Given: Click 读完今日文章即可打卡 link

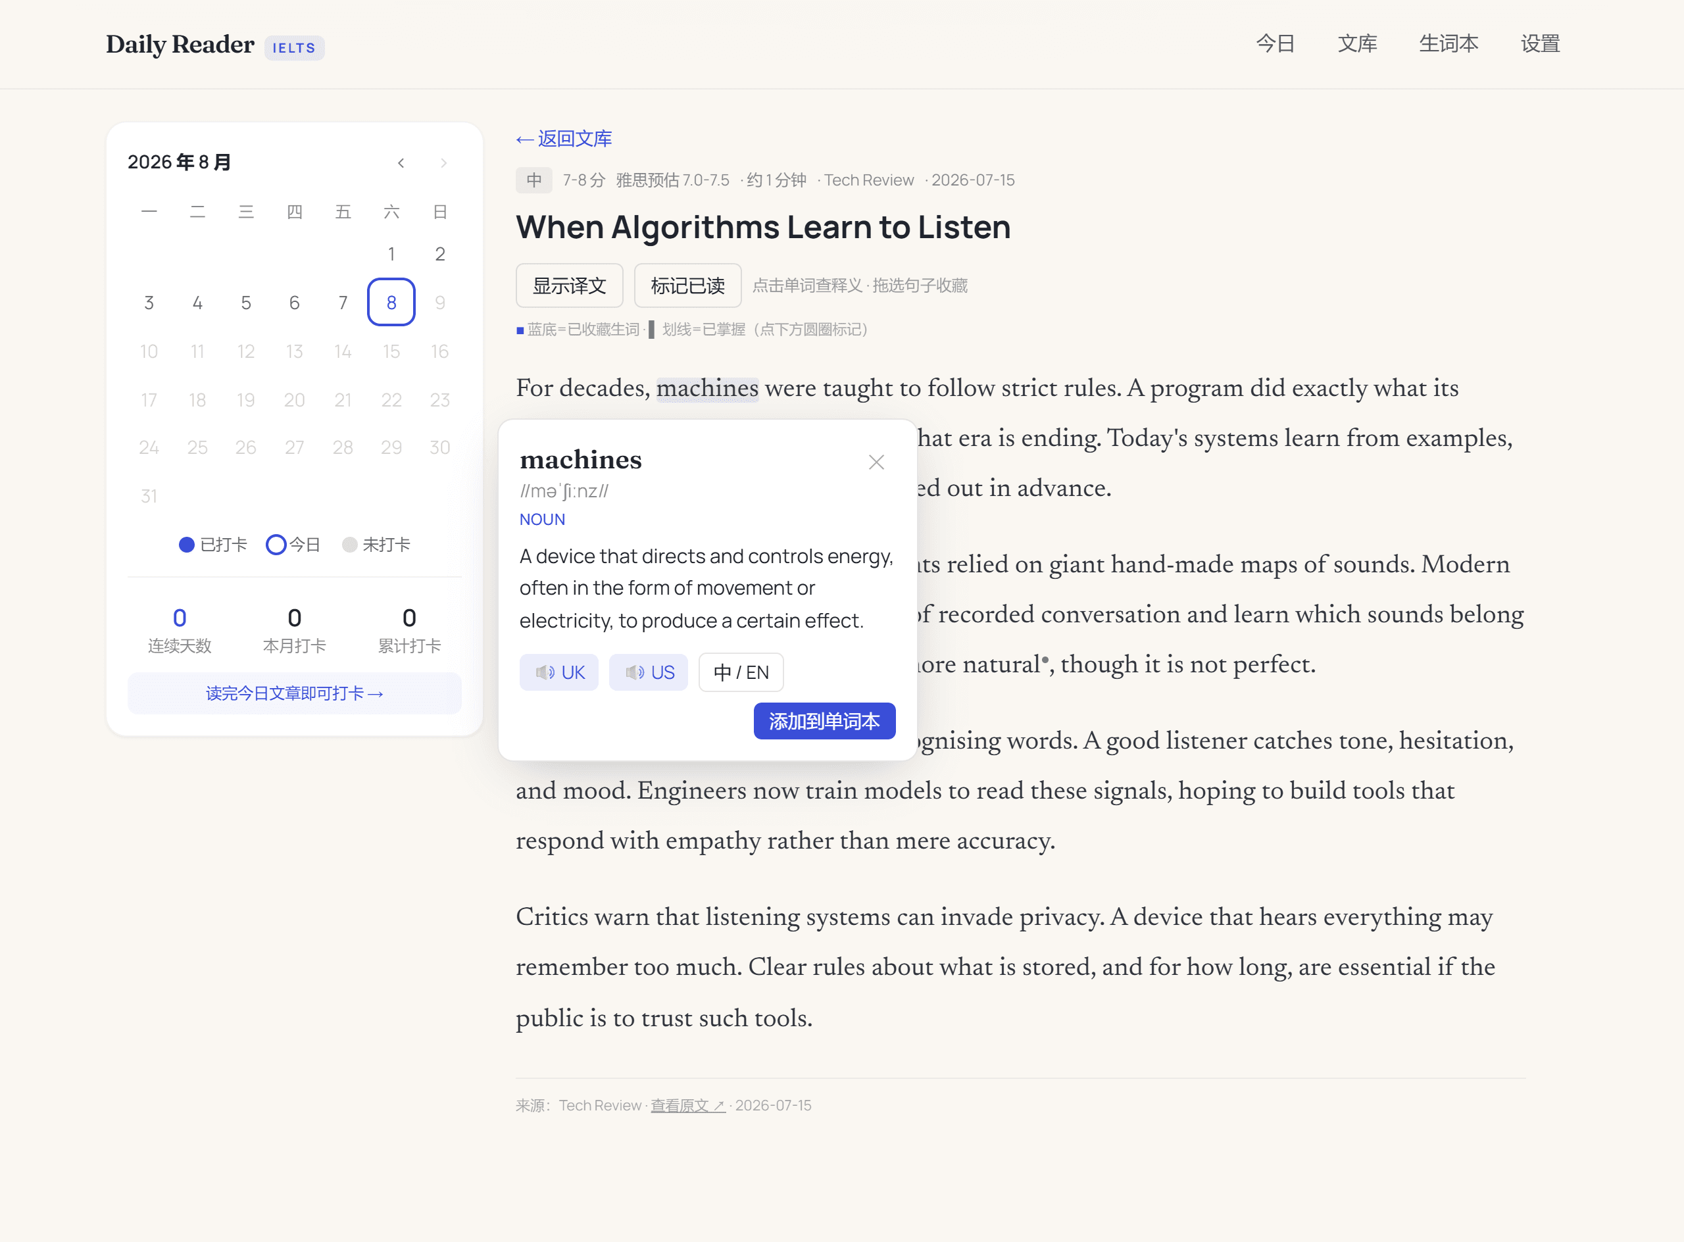Looking at the screenshot, I should tap(294, 693).
